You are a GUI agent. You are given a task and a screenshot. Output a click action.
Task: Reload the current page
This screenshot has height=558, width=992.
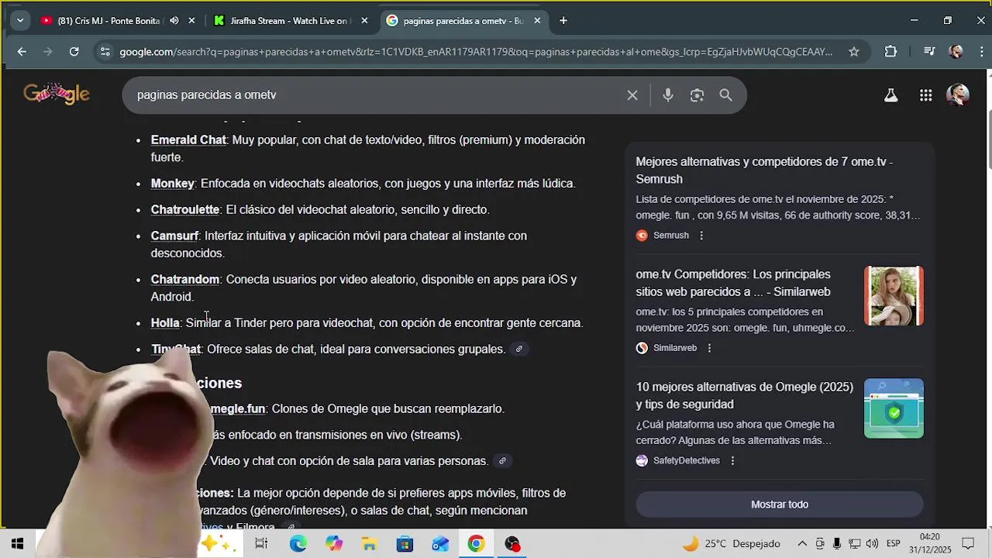pyautogui.click(x=74, y=52)
